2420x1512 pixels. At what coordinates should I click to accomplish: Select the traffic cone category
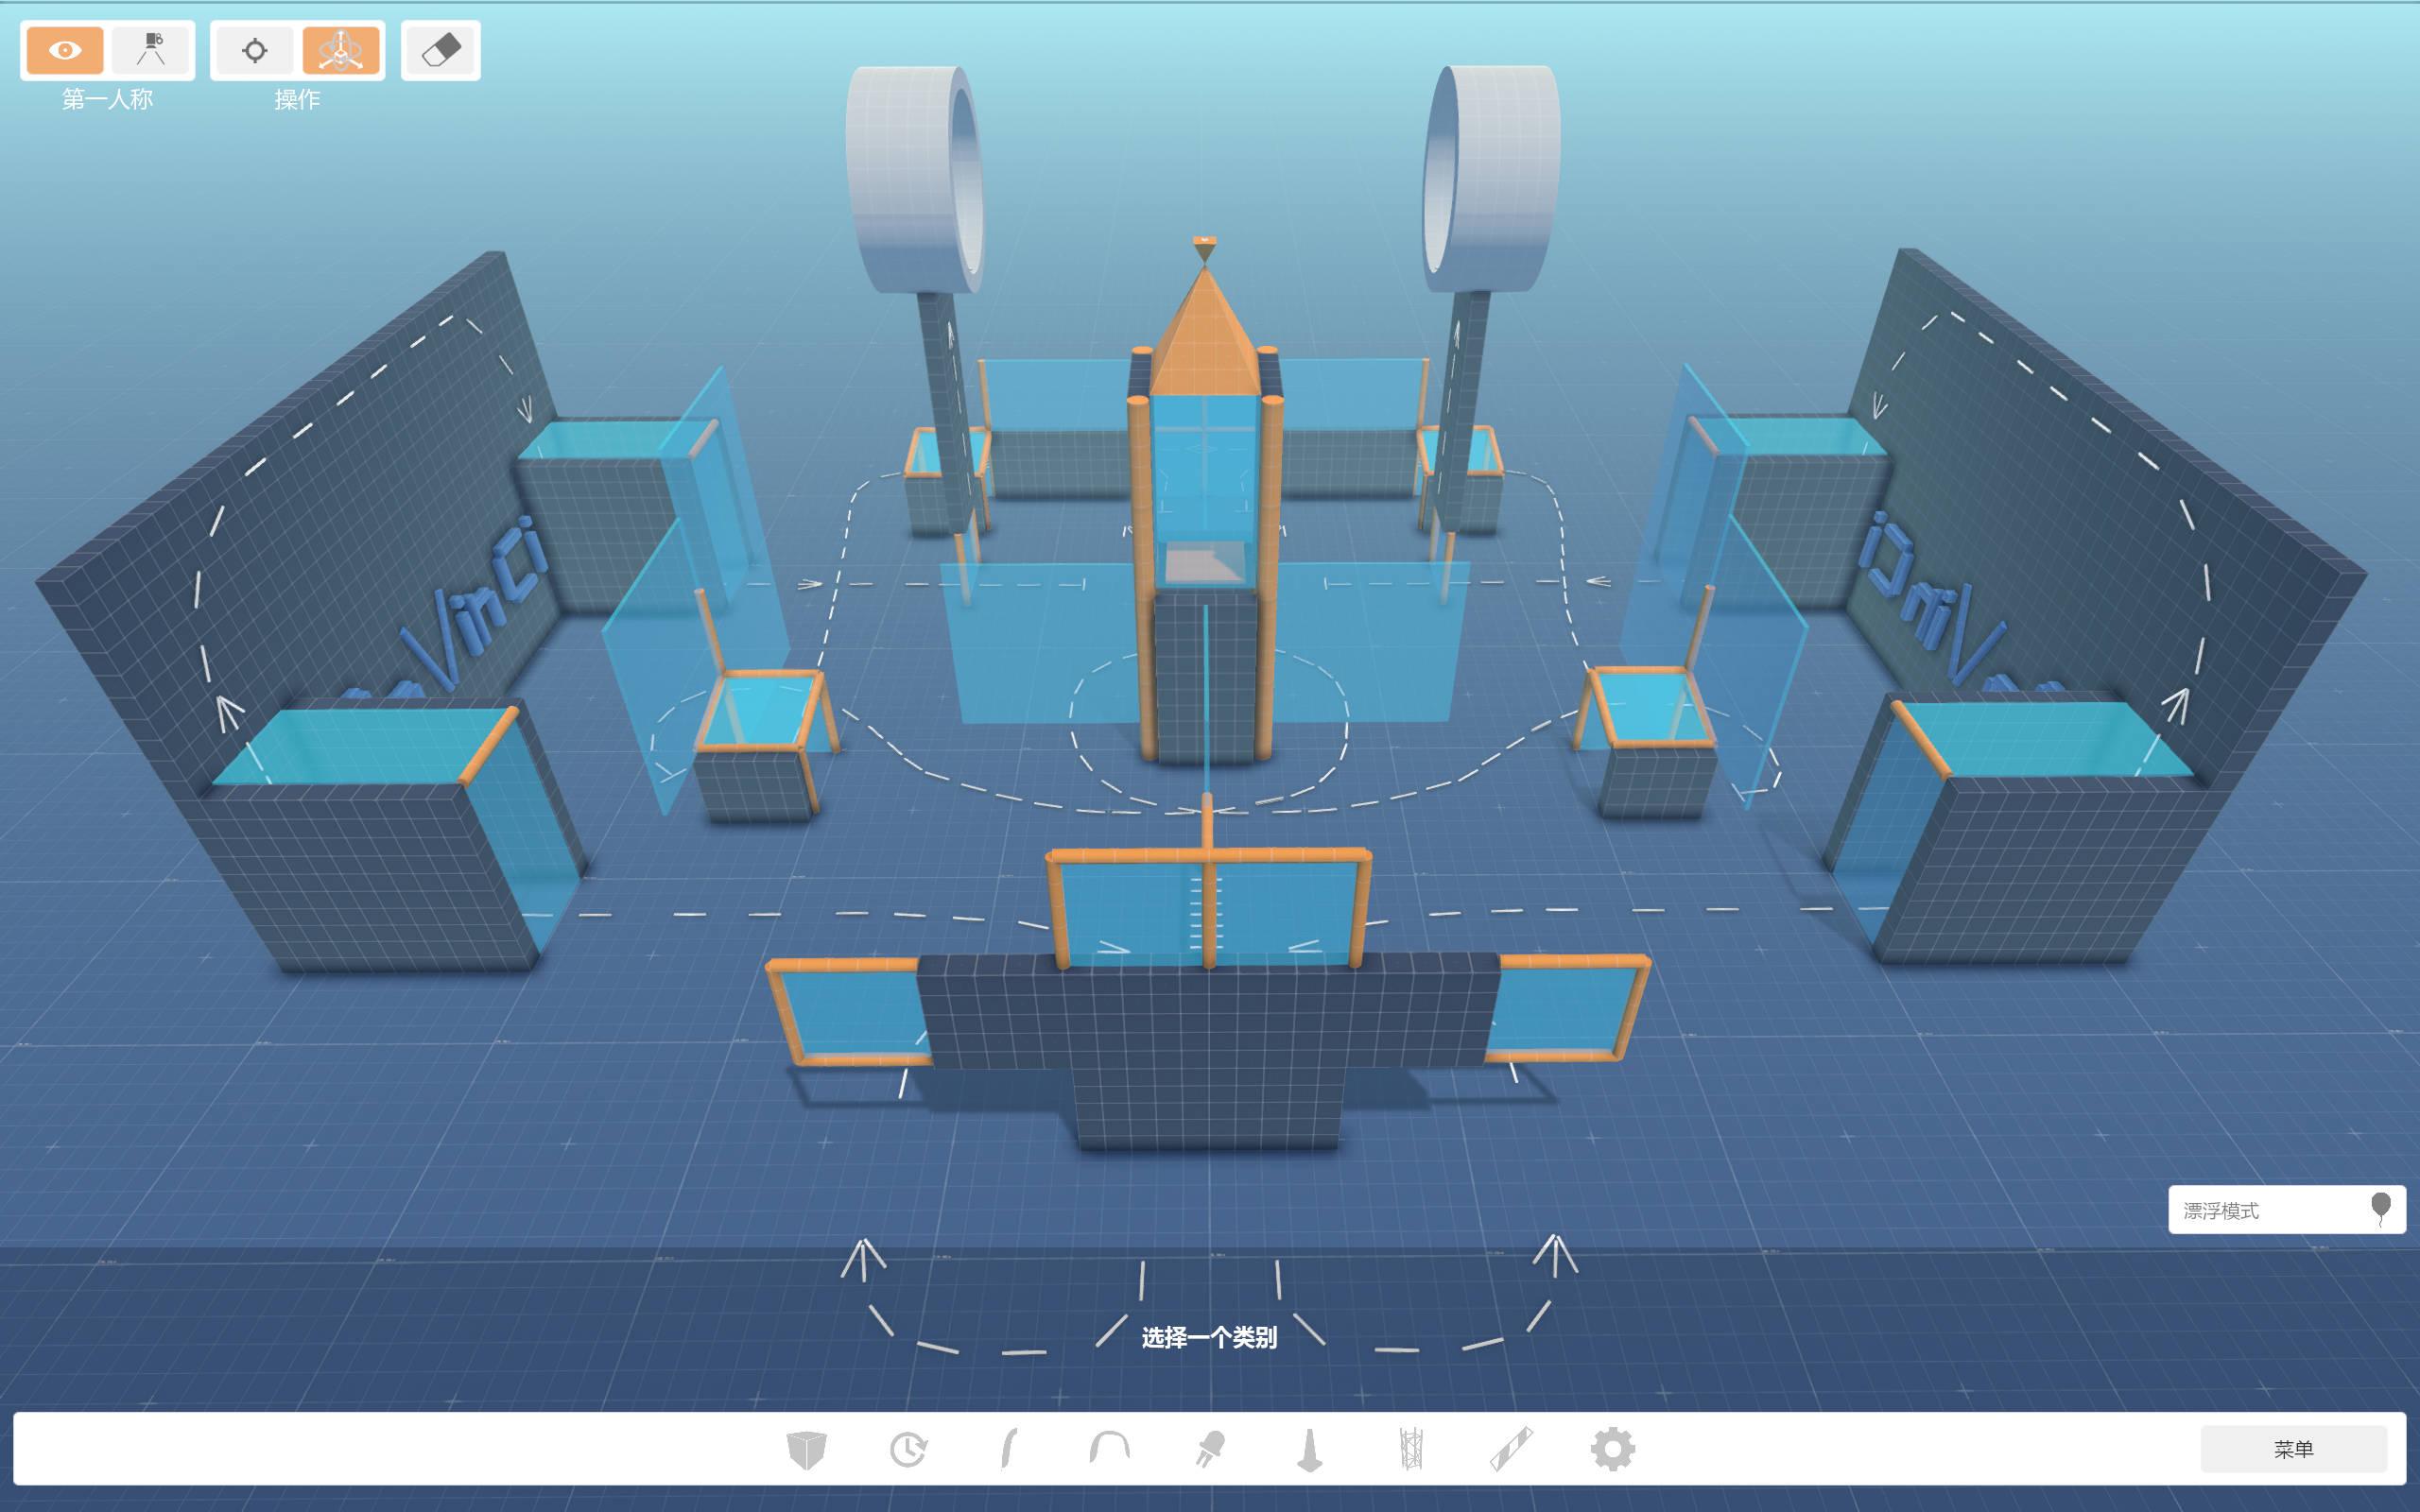coord(1310,1449)
